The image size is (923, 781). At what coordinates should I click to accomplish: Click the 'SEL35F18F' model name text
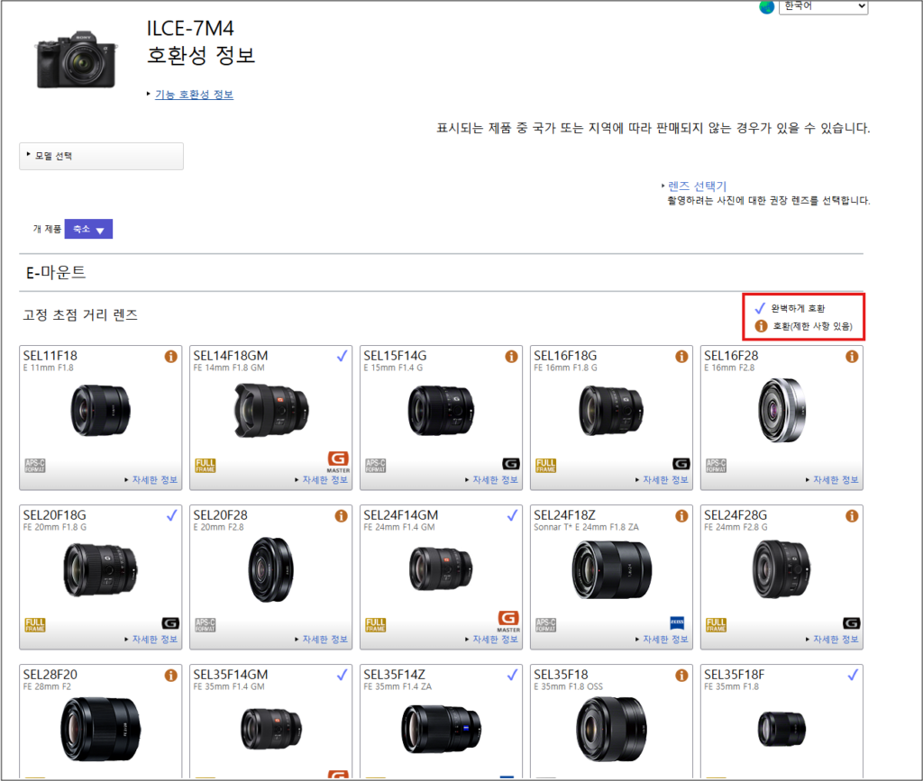click(x=734, y=675)
